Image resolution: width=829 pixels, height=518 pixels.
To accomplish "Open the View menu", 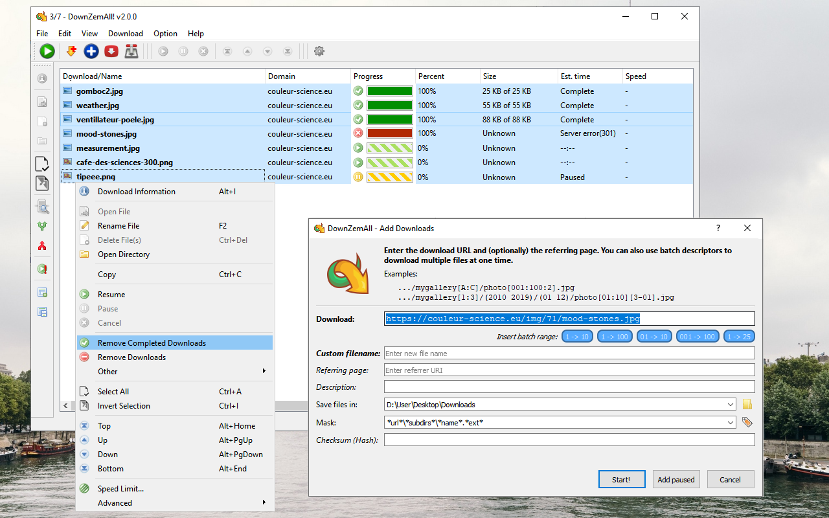I will [x=89, y=34].
